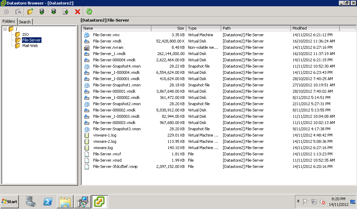Switch to the Folders tab
357x209 pixels.
click(9, 22)
